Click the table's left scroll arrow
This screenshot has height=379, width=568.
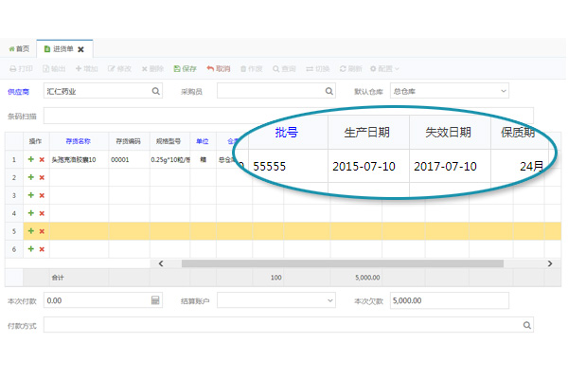click(161, 263)
